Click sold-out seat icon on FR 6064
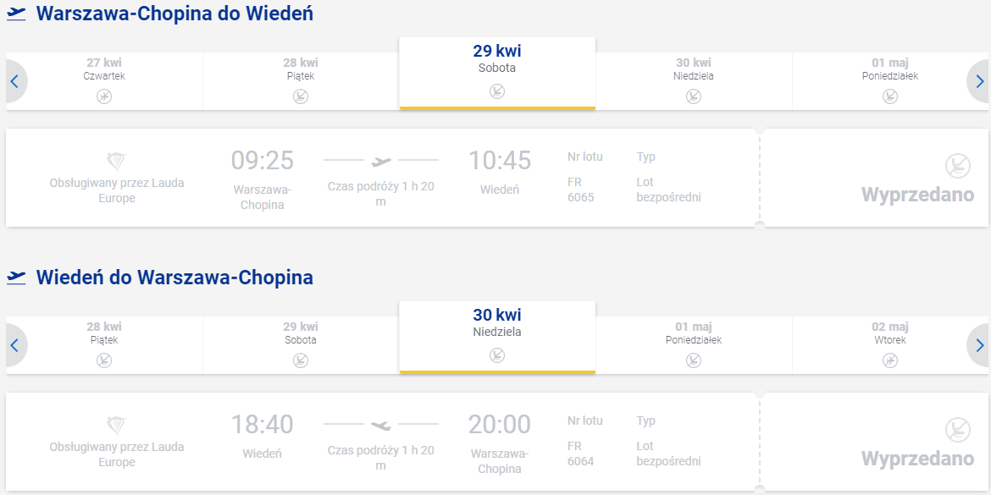 (x=957, y=430)
